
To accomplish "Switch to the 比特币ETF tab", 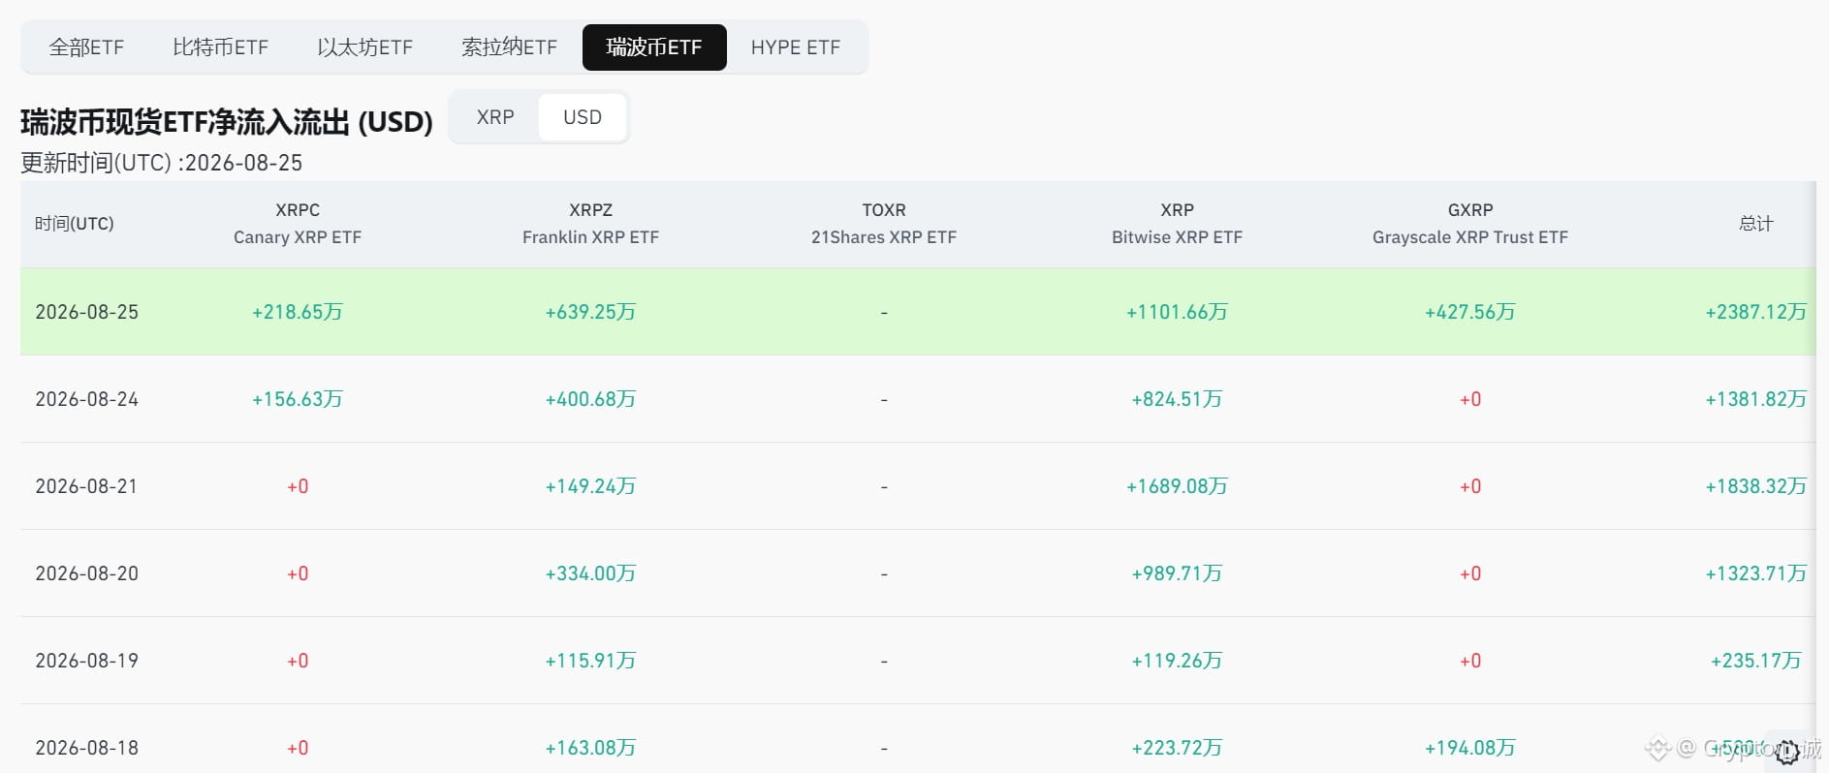I will (x=220, y=47).
